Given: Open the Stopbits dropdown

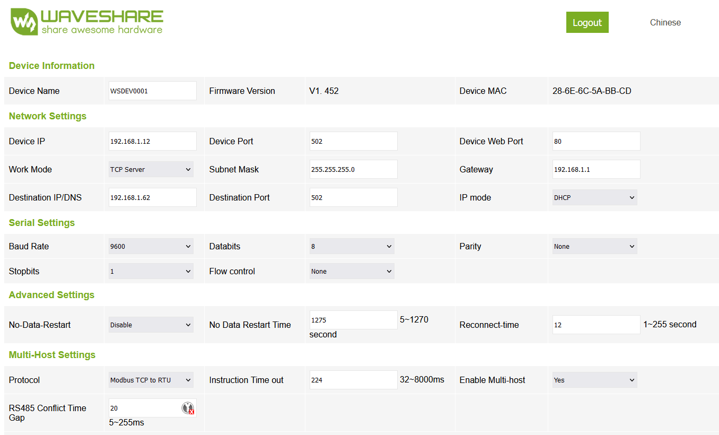Looking at the screenshot, I should click(x=151, y=271).
